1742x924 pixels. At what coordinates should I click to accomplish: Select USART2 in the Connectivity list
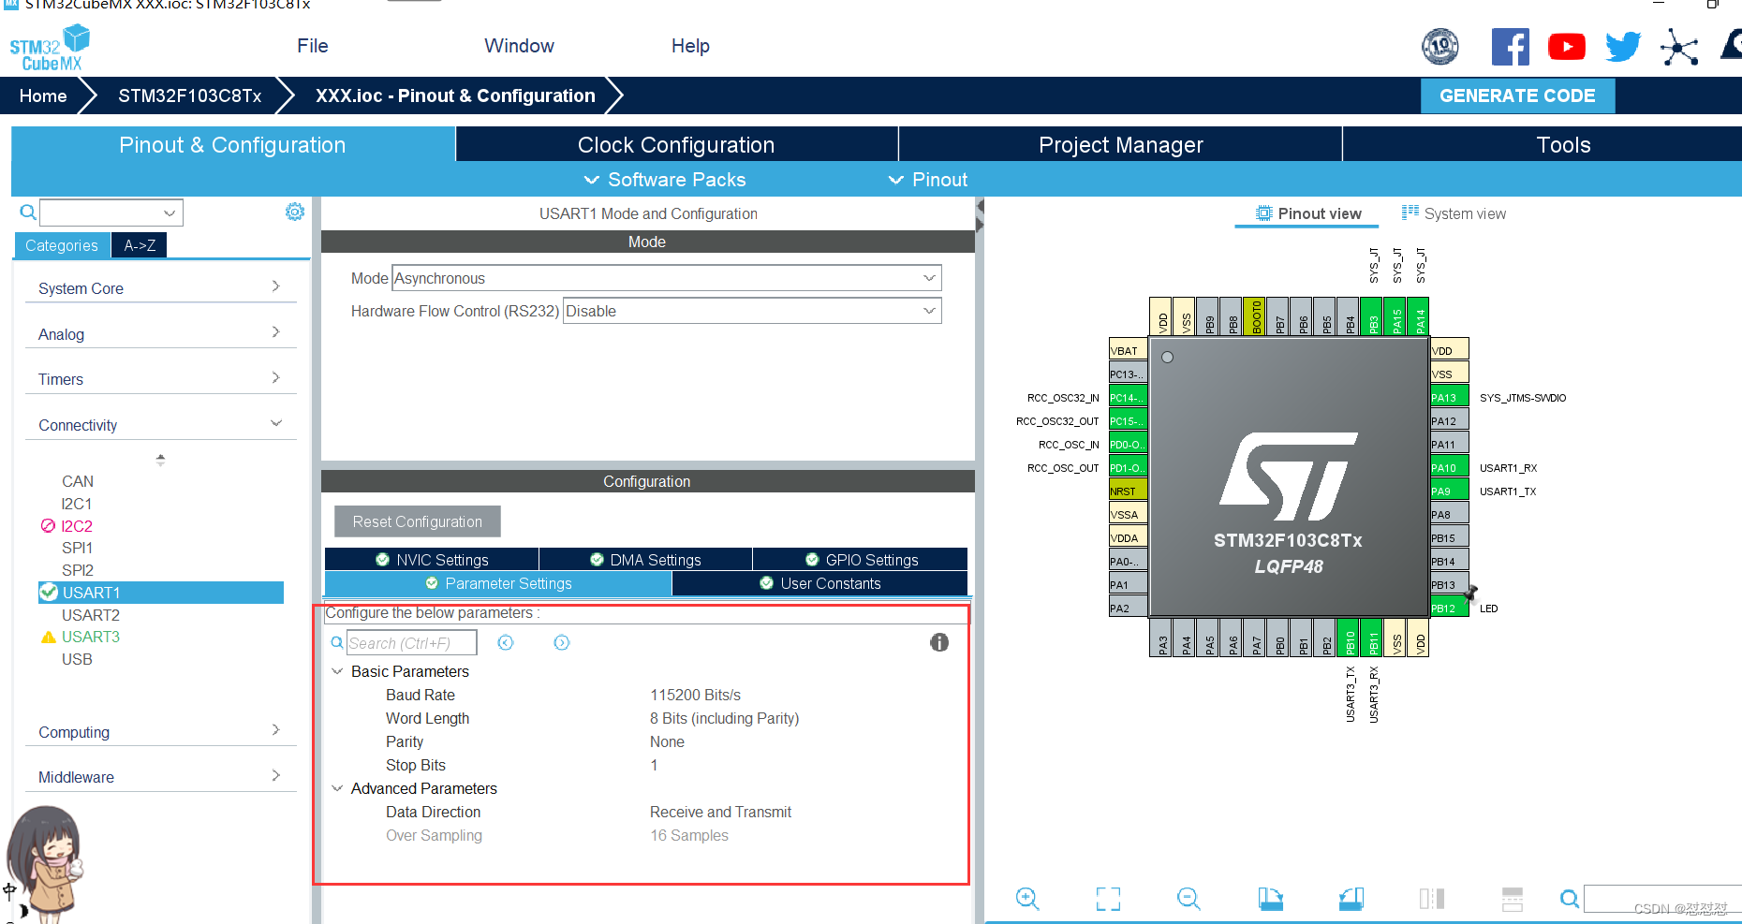coord(91,615)
